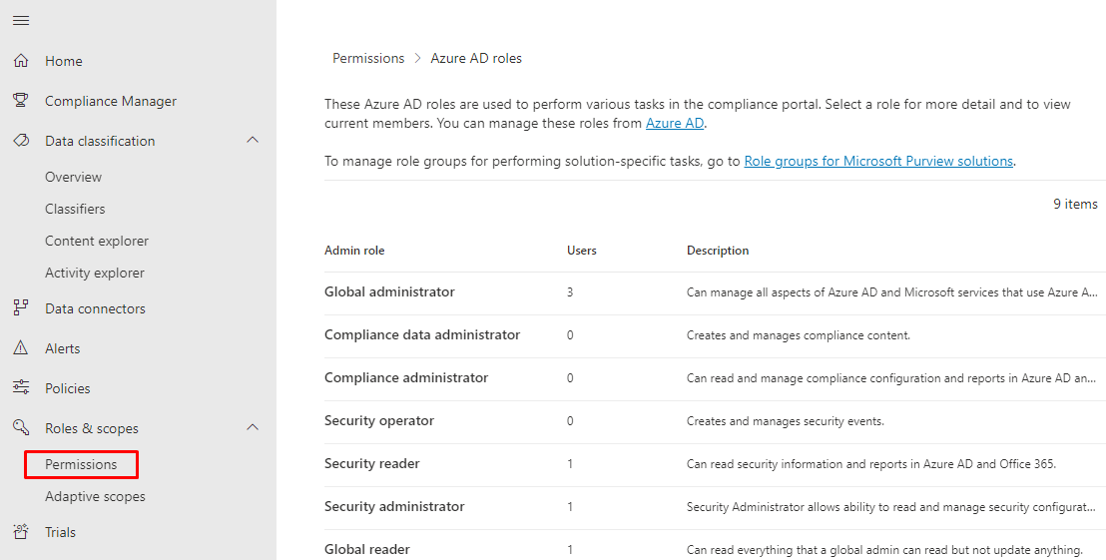Click the Roles & scopes key icon
Image resolution: width=1106 pixels, height=560 pixels.
click(x=21, y=428)
